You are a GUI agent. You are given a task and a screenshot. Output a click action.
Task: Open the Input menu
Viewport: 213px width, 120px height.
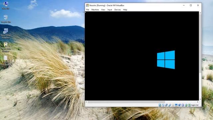tap(110, 10)
